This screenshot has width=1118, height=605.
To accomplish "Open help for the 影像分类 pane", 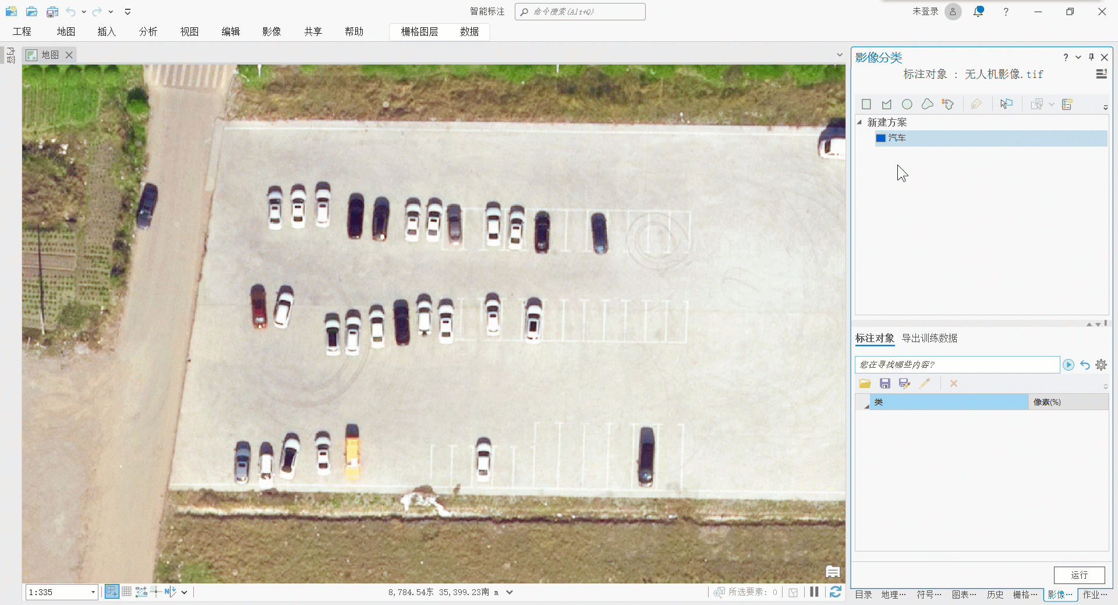I will 1066,57.
